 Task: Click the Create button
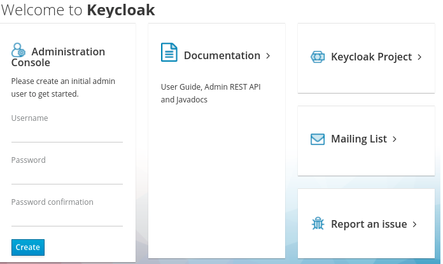(28, 247)
